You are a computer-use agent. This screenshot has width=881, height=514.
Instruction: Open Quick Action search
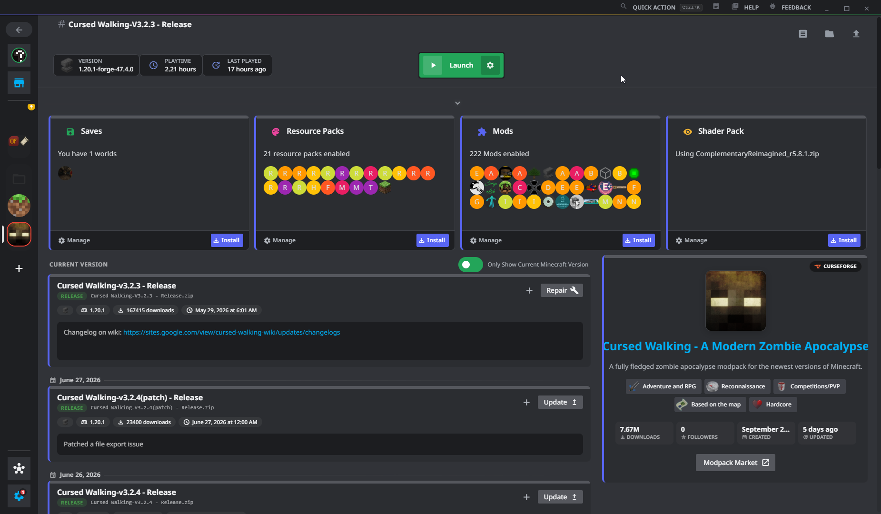662,7
